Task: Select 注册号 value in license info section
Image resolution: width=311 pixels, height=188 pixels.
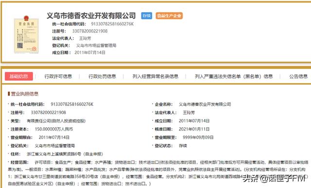Action: [x=49, y=113]
